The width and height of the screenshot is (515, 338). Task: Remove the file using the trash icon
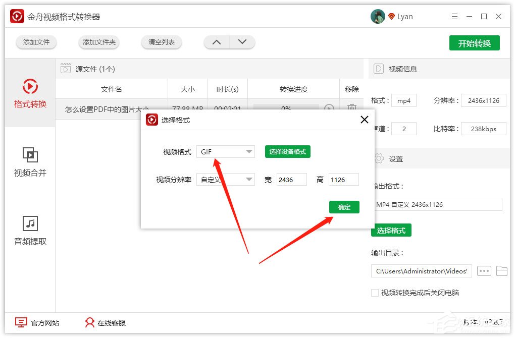click(x=351, y=108)
